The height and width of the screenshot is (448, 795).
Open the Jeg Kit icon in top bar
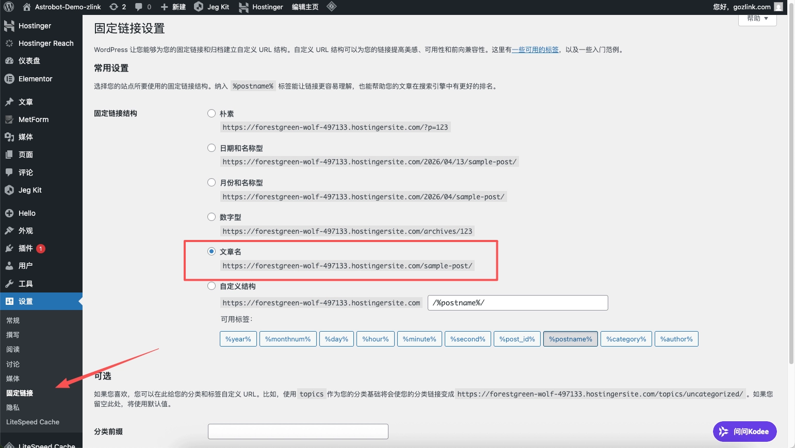[199, 7]
